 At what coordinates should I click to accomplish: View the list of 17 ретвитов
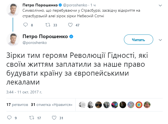point(17,105)
